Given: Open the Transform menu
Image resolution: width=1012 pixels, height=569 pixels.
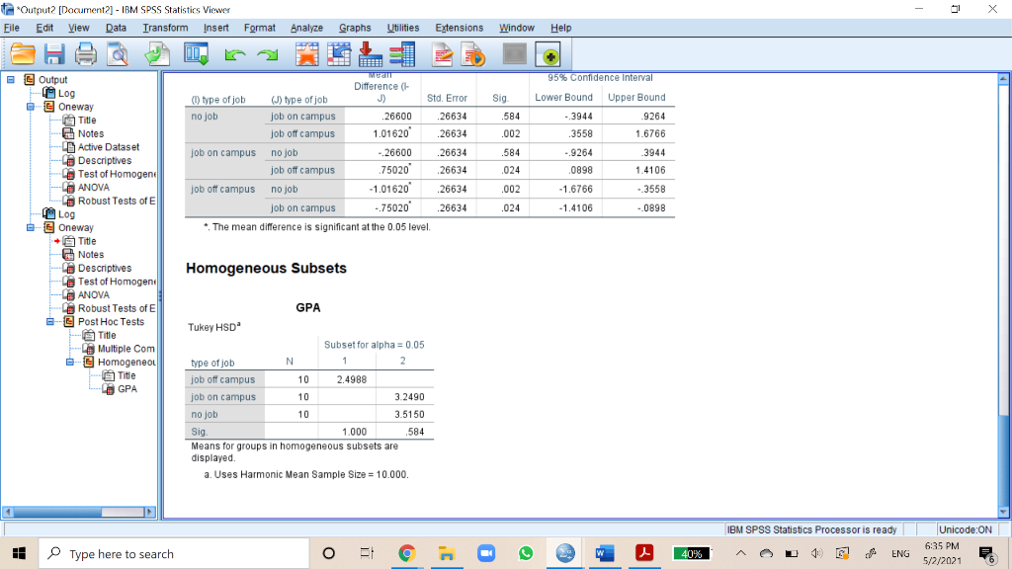Looking at the screenshot, I should coord(165,28).
